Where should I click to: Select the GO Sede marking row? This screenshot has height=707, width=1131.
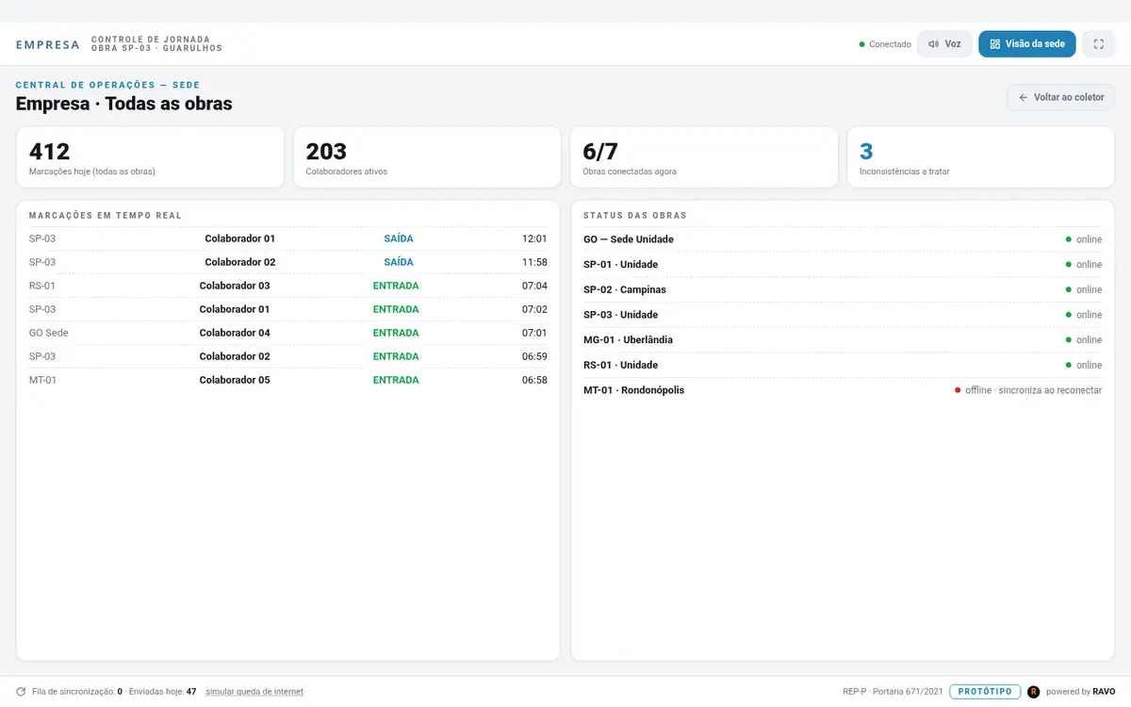click(x=288, y=333)
